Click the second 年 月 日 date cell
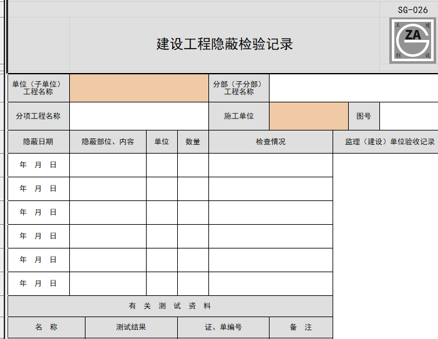The height and width of the screenshot is (339, 438). 39,189
